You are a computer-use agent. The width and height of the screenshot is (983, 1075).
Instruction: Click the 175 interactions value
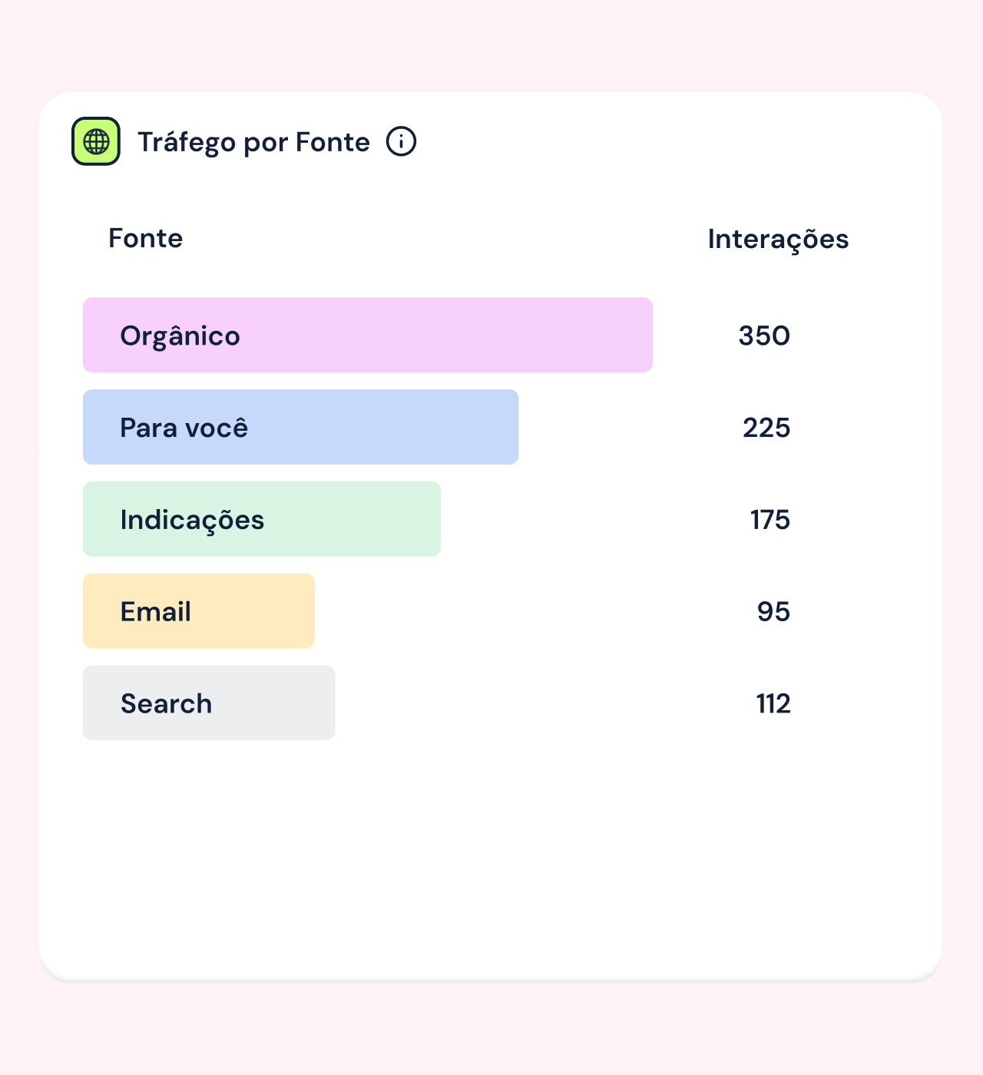pyautogui.click(x=770, y=520)
